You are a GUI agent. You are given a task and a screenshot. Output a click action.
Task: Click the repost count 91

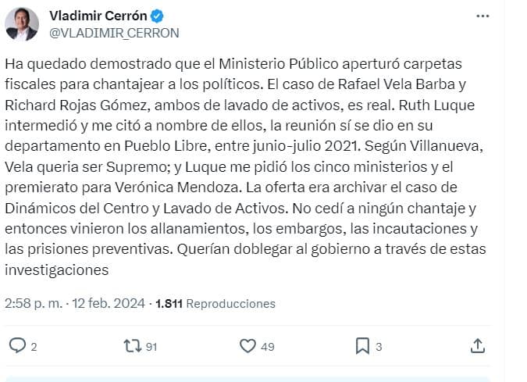coord(151,346)
